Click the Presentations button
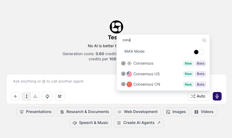 35,112
